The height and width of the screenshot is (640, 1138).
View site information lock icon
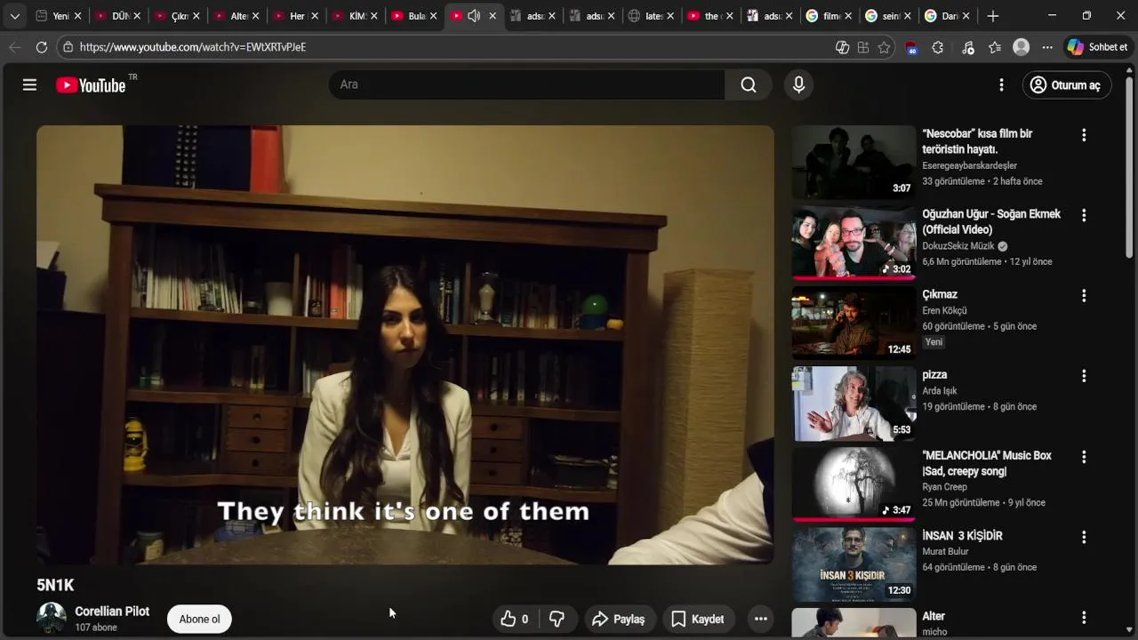pyautogui.click(x=68, y=47)
